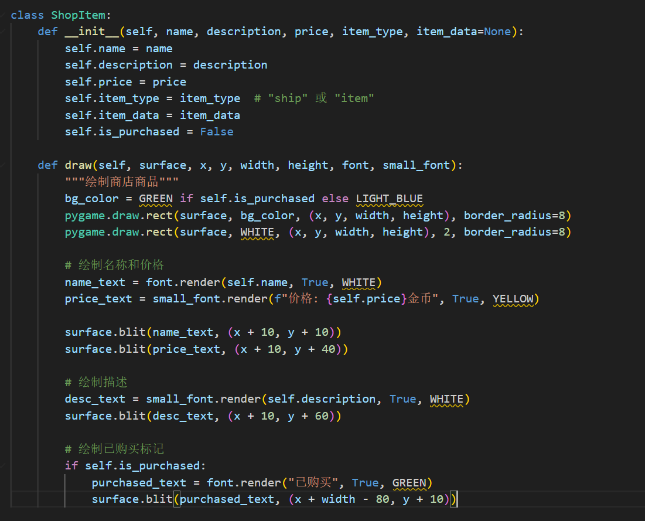Screen dimensions: 645x521
Task: Click the draw method name
Action: click(x=78, y=165)
